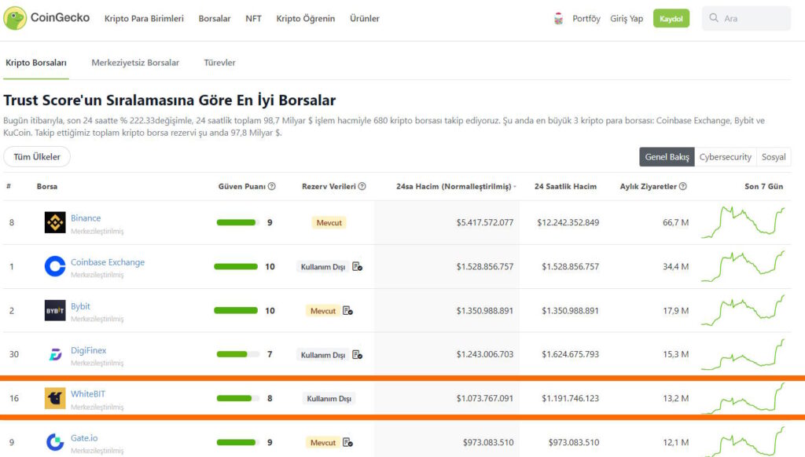
Task: Open the Ürünler menu
Action: click(365, 19)
